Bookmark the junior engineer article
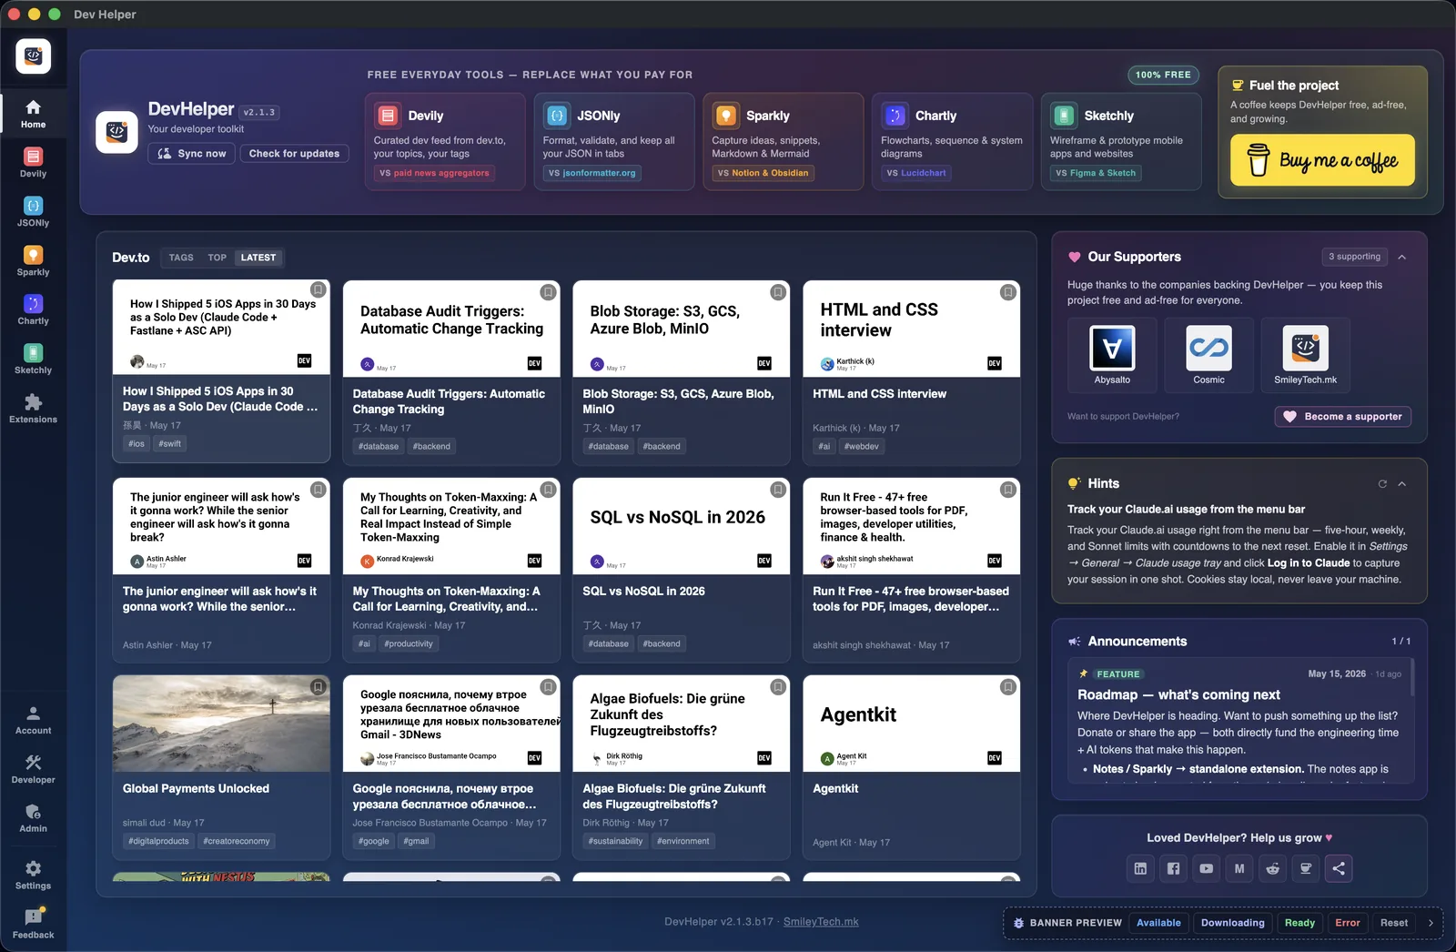Image resolution: width=1456 pixels, height=952 pixels. pos(318,490)
